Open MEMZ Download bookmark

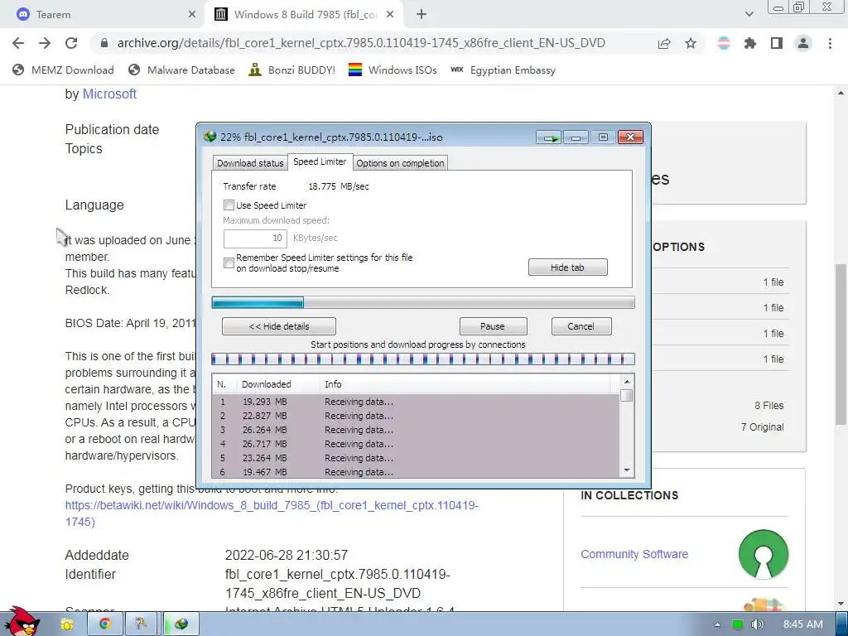click(x=63, y=70)
